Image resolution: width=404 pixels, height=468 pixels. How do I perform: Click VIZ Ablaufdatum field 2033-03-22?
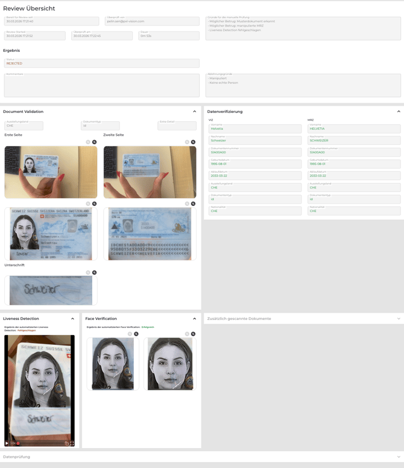point(255,176)
